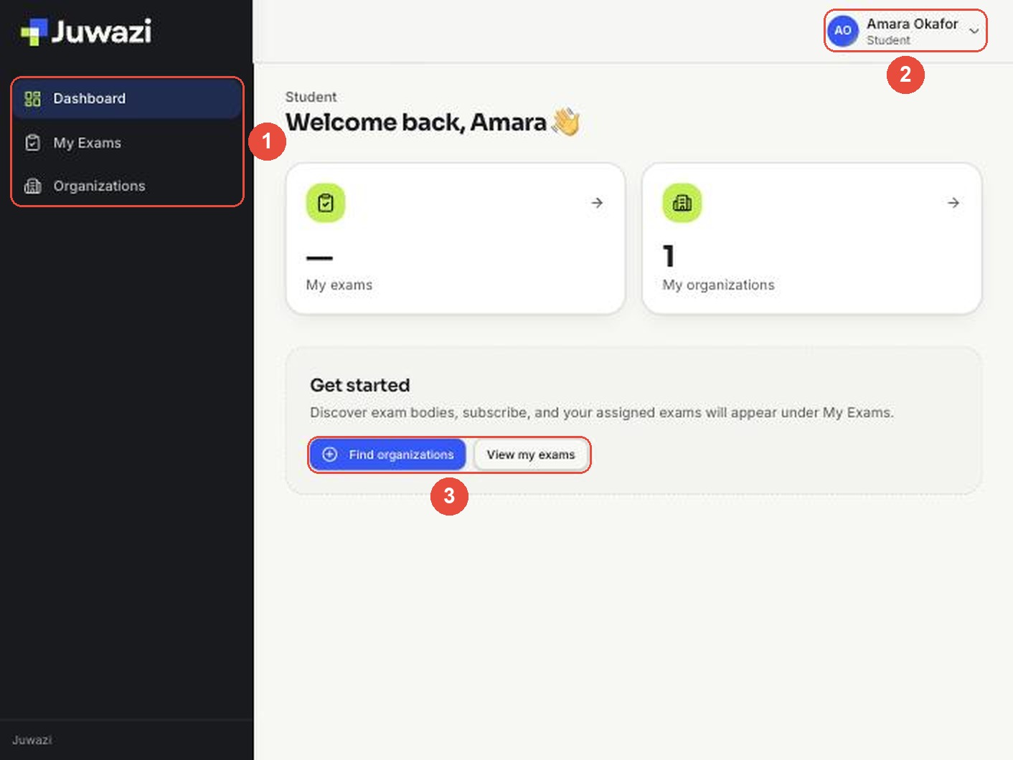Viewport: 1013px width, 760px height.
Task: Click the "Discover exam bodies" description text
Action: tap(602, 413)
